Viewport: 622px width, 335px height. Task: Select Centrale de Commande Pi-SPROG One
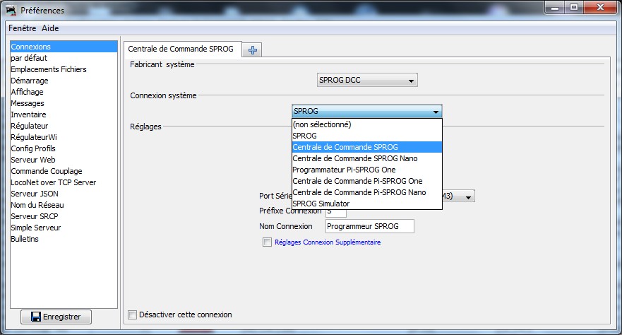(x=367, y=181)
